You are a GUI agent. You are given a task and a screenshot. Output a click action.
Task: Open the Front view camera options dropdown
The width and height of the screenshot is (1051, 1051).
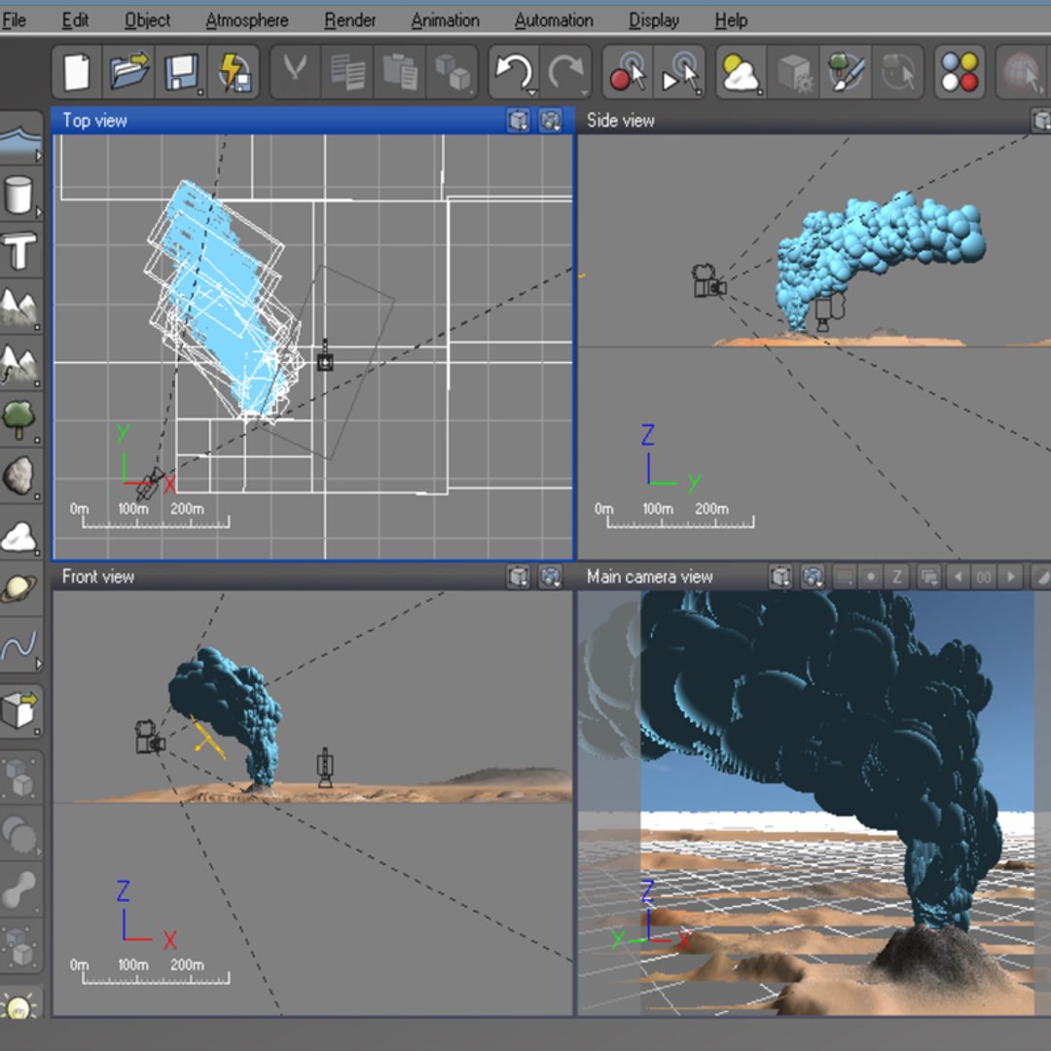click(x=550, y=576)
